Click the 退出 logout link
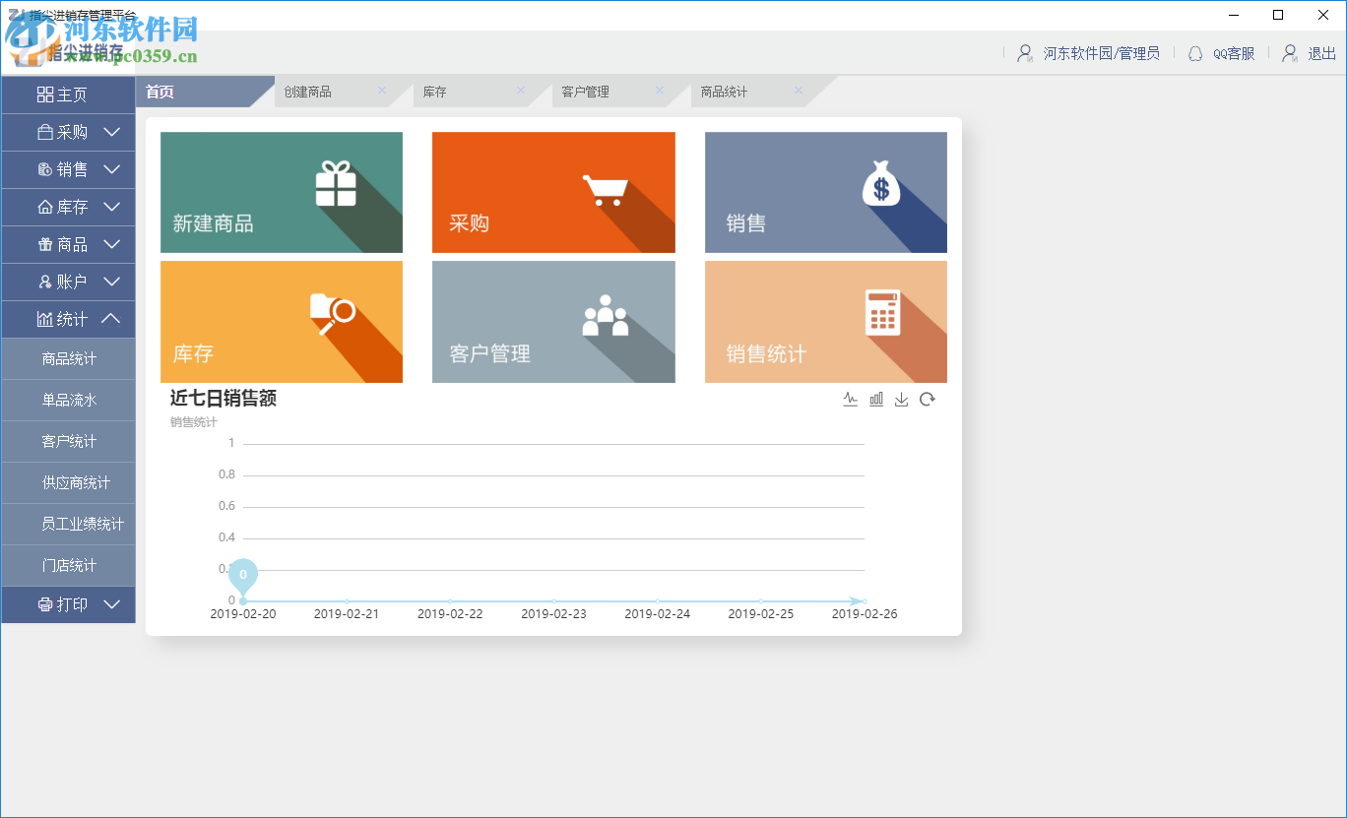This screenshot has width=1347, height=818. [x=1321, y=53]
